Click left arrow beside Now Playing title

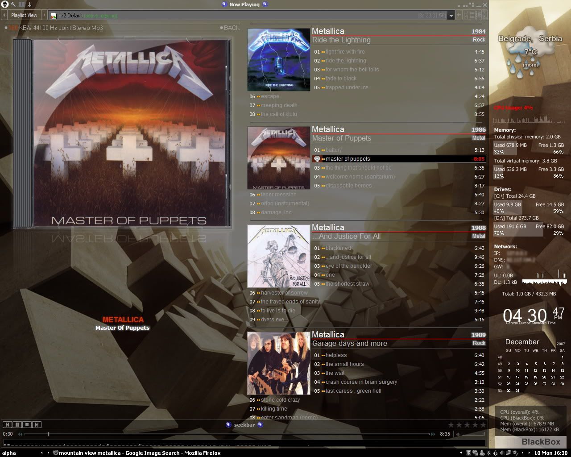click(x=224, y=4)
